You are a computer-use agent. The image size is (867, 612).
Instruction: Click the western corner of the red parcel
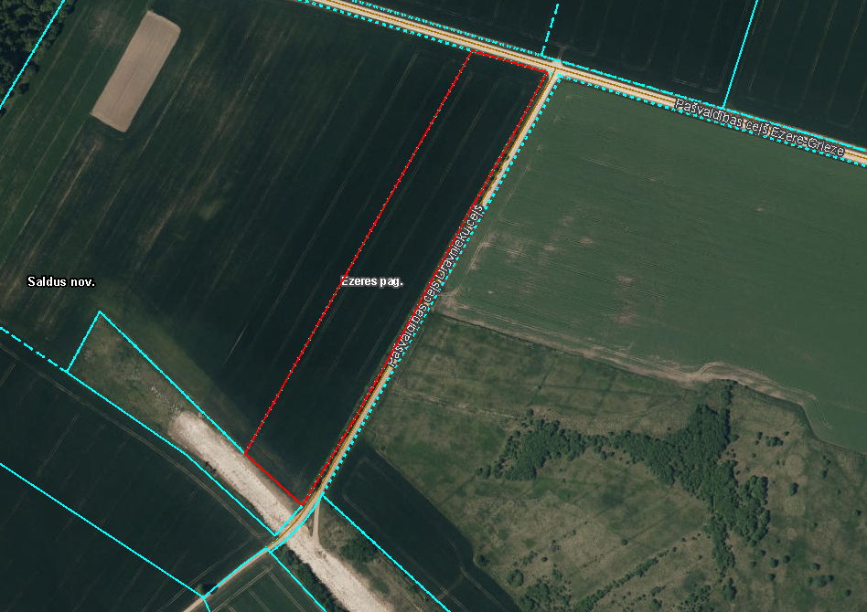coord(246,453)
